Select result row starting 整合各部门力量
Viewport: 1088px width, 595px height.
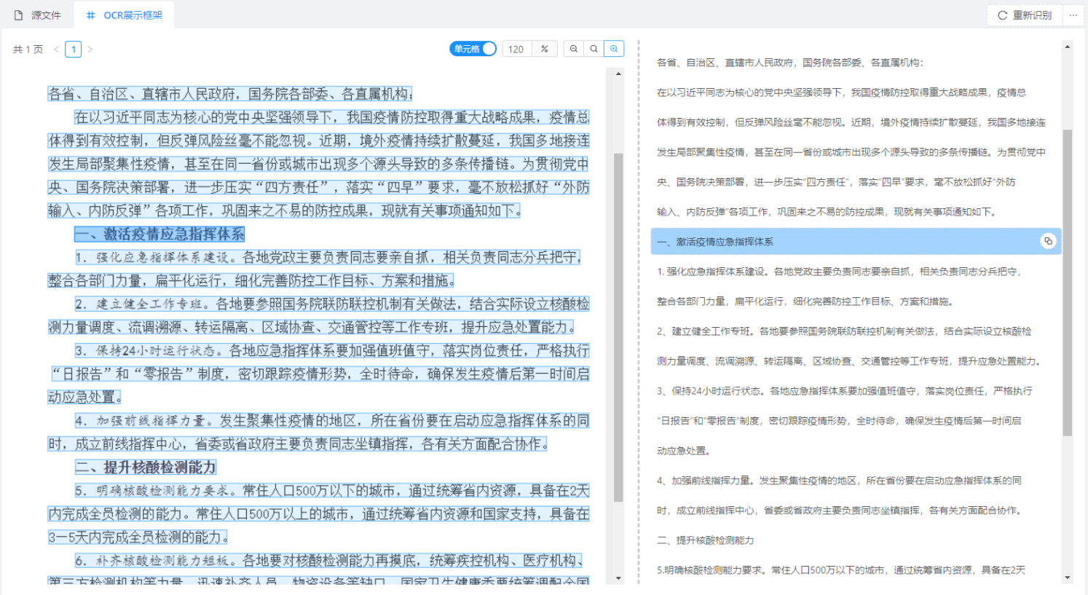856,302
